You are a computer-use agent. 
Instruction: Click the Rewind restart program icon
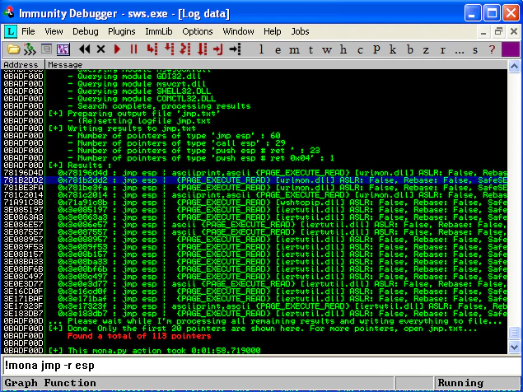85,49
